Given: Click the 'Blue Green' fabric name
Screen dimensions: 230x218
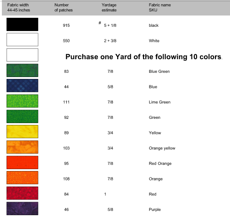Looking at the screenshot, I should coord(159,71).
